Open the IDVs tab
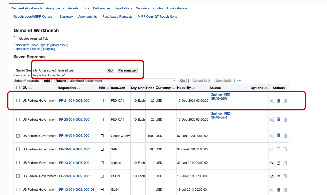This screenshot has width=327, height=195. coord(86,8)
